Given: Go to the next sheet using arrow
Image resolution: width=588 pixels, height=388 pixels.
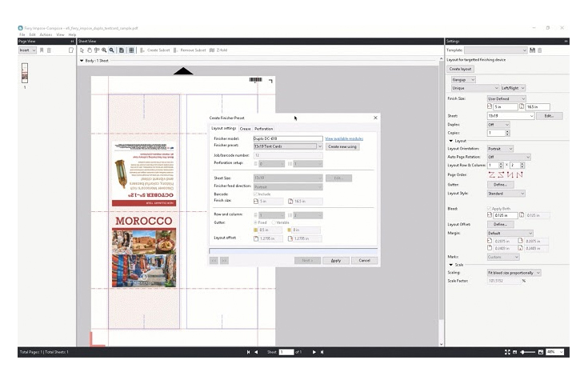Looking at the screenshot, I should point(314,352).
